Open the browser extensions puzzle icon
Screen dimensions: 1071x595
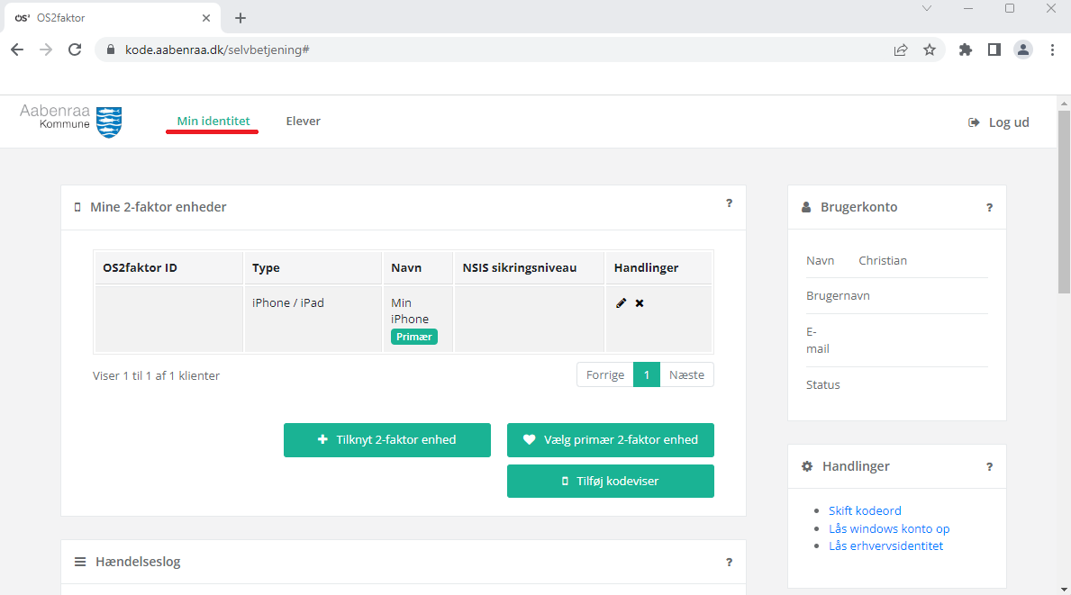965,50
